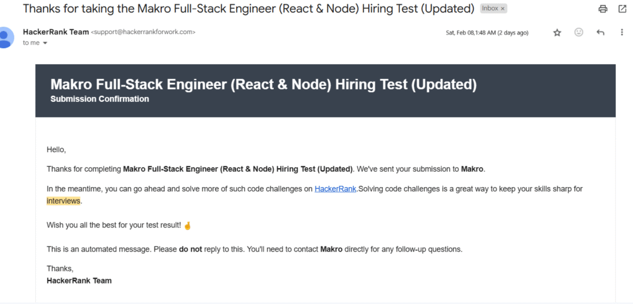Print this email with the printer icon
633x304 pixels.
coord(603,9)
